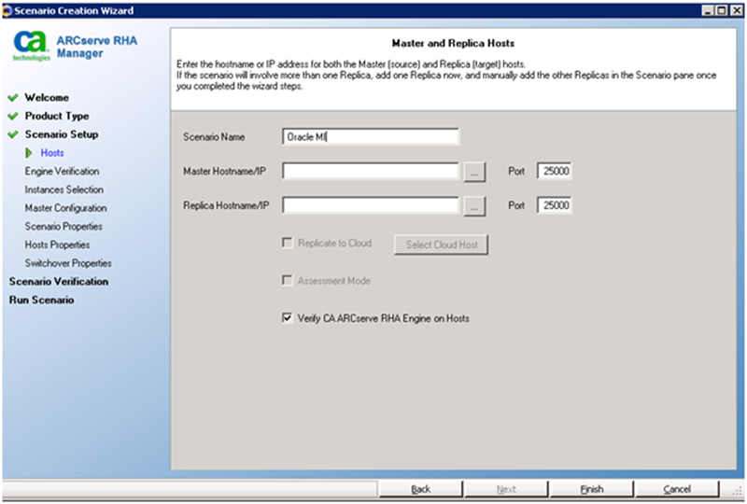The height and width of the screenshot is (504, 747).
Task: Click the Next button
Action: pyautogui.click(x=506, y=489)
